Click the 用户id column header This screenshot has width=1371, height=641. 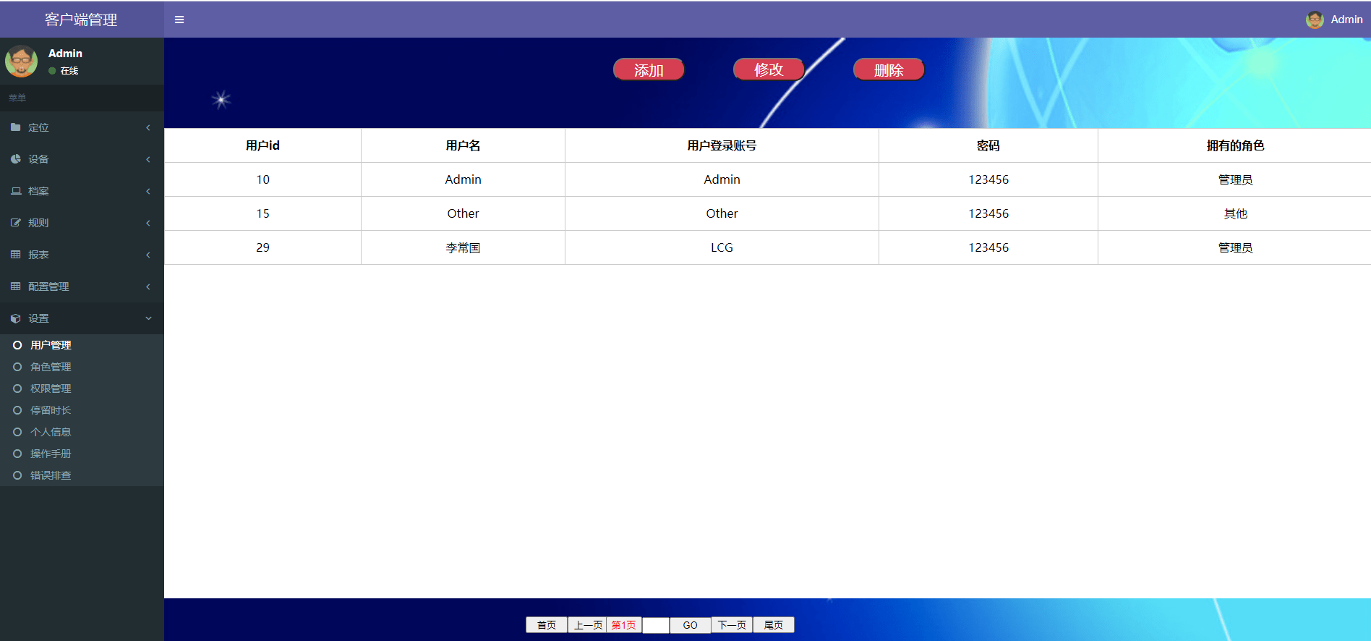[262, 145]
